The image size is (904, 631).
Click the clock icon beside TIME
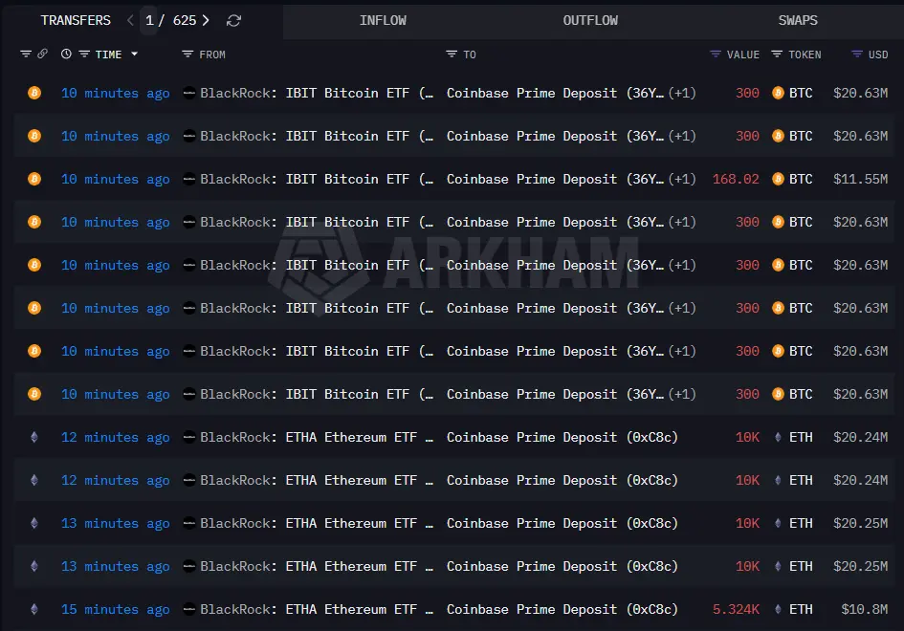[x=66, y=54]
